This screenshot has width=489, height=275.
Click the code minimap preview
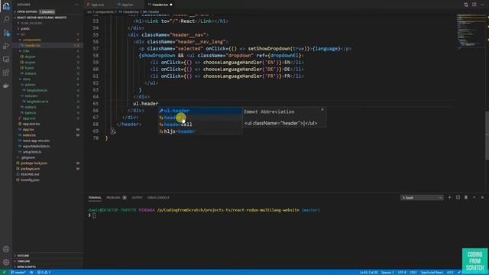(471, 31)
